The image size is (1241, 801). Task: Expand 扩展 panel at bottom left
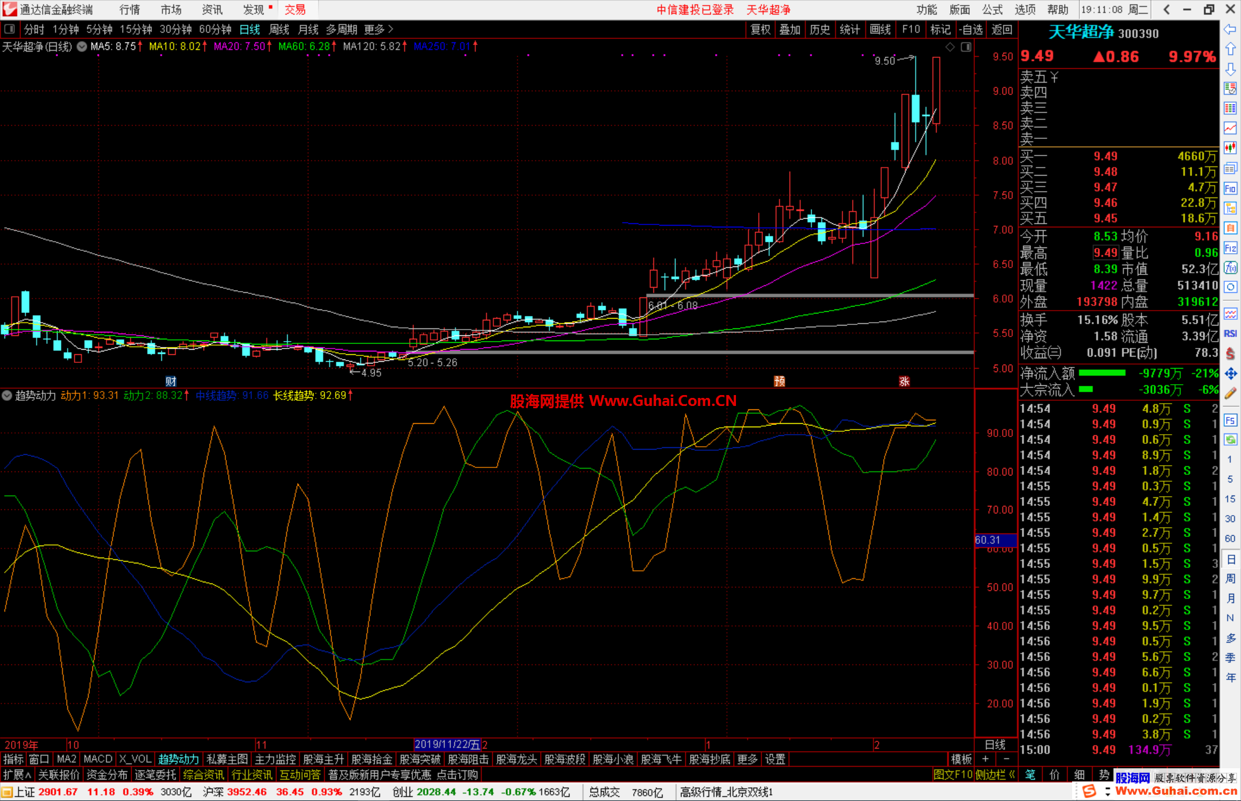coord(17,775)
